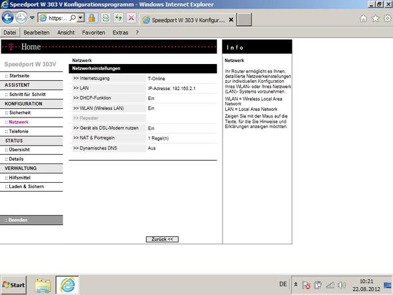Click the T-Online value text
Screen dimensions: 393x295
coord(157,79)
